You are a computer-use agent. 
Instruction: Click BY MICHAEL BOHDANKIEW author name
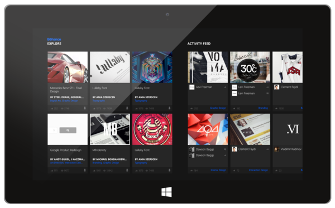point(109,159)
